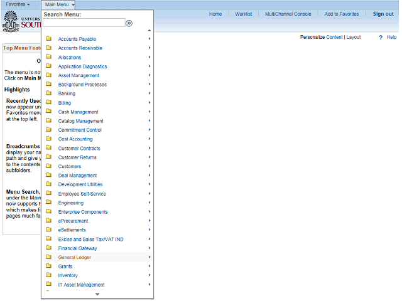Click the search menu go arrow icon
The width and height of the screenshot is (402, 301).
click(x=129, y=23)
